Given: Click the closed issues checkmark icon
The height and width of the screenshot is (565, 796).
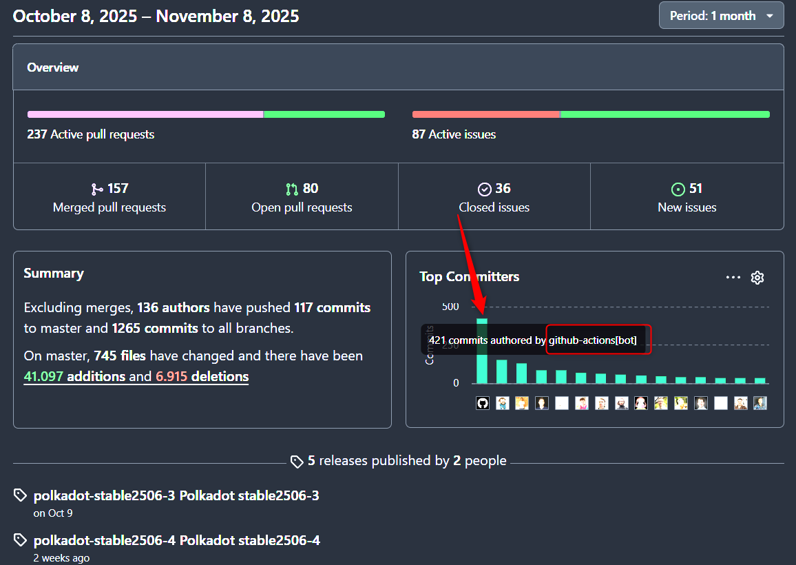Looking at the screenshot, I should 484,189.
